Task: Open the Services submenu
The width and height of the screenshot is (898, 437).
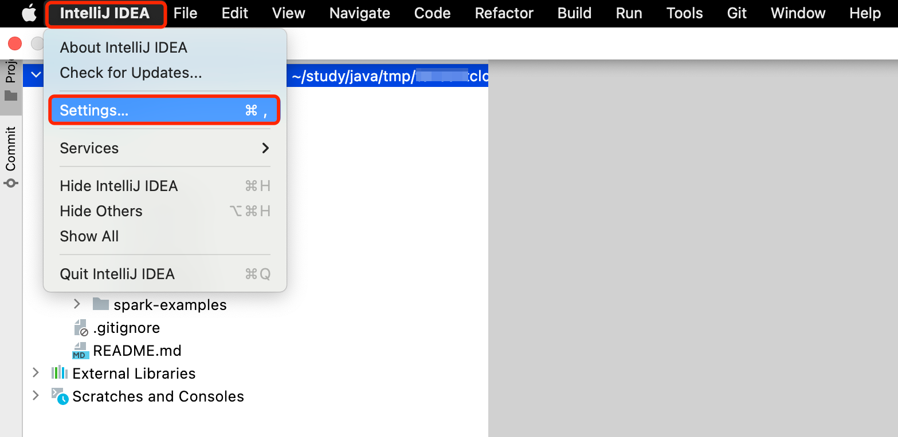Action: (164, 148)
